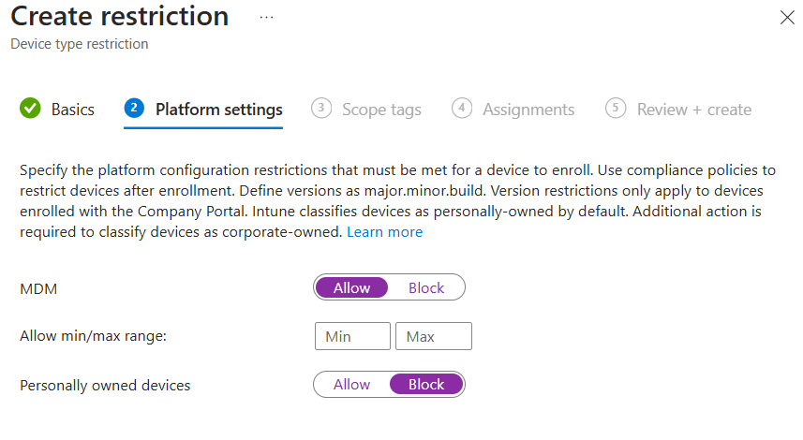803x440 pixels.
Task: Select the Platform settings tab
Action: click(x=218, y=110)
